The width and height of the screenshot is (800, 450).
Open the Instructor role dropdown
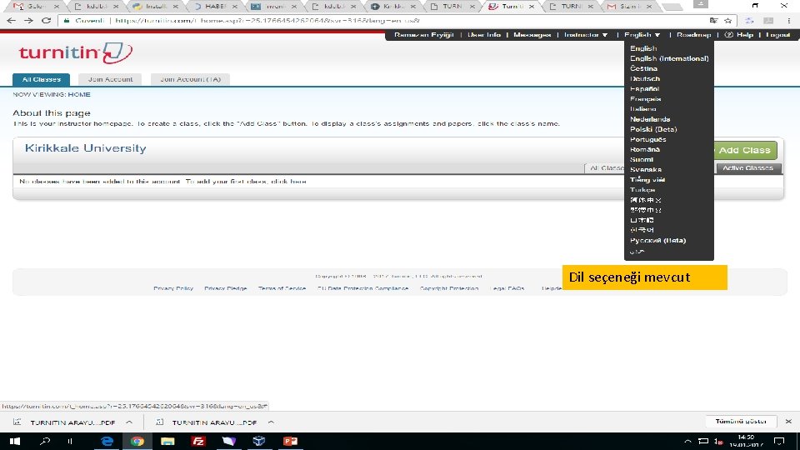[x=586, y=35]
